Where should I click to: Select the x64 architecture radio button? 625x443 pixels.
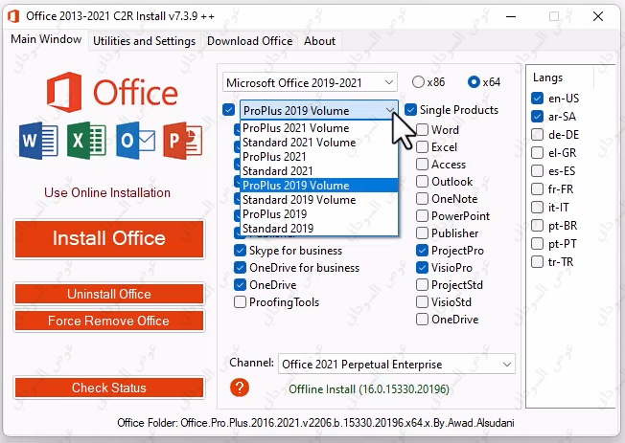pos(474,82)
